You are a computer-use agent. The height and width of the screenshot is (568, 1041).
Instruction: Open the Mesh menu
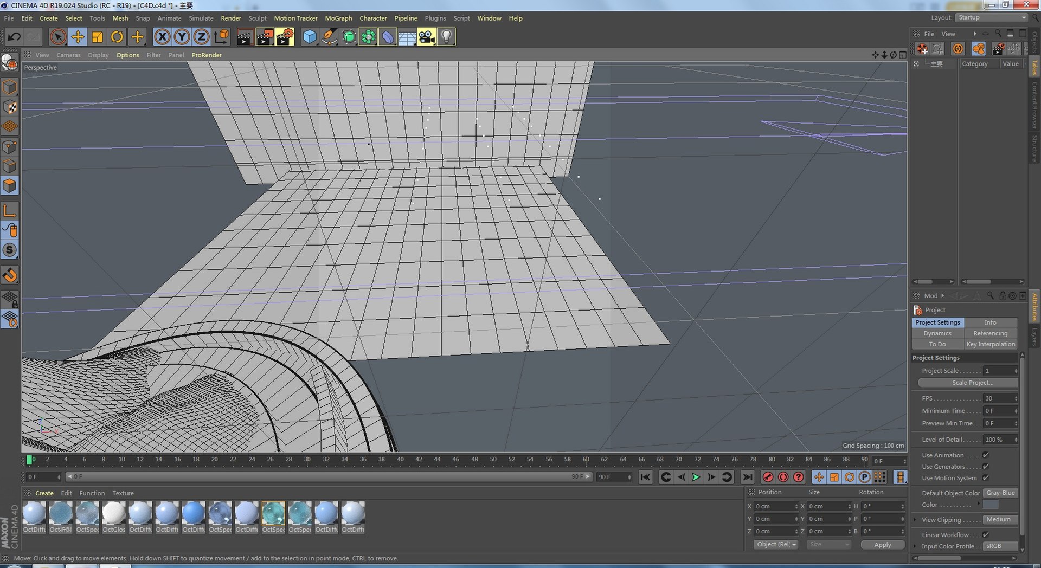(120, 18)
